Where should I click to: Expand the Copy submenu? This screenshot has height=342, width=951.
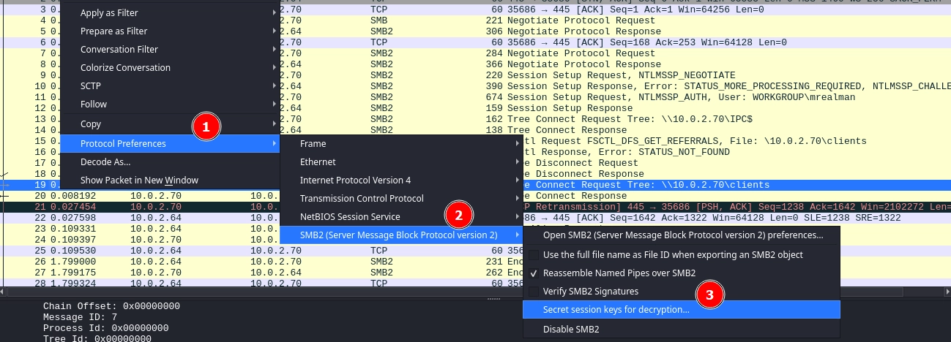[x=91, y=124]
